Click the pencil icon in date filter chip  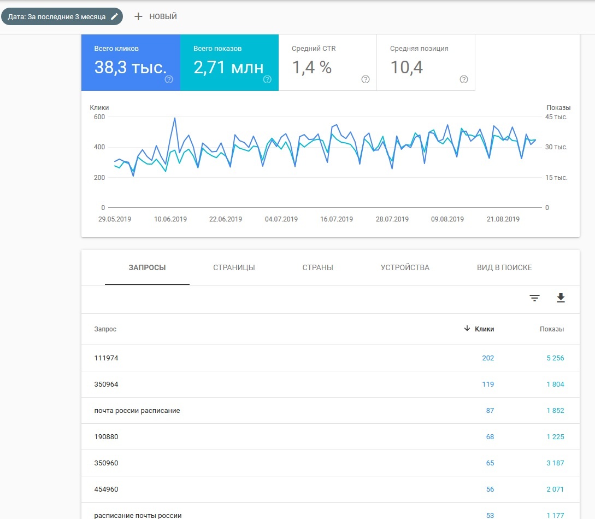tap(114, 16)
